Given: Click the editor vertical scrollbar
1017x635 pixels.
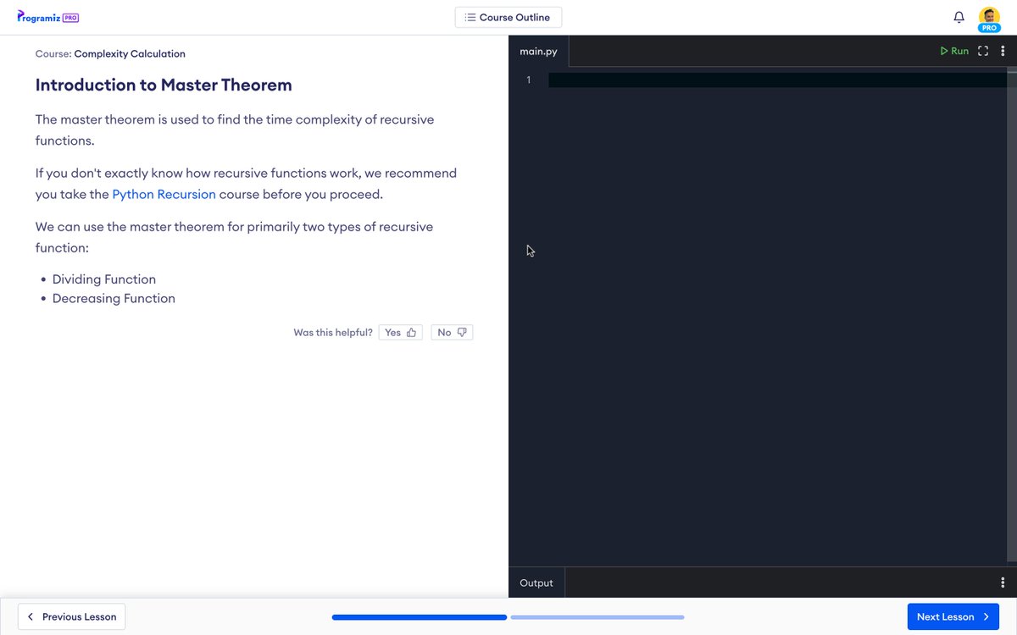Looking at the screenshot, I should click(x=1012, y=313).
